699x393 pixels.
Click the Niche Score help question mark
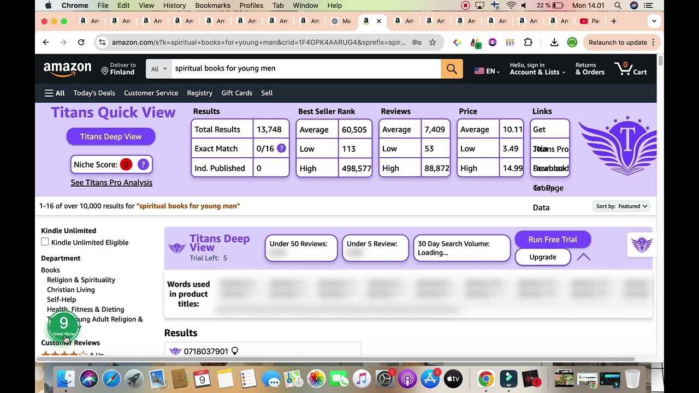point(143,164)
